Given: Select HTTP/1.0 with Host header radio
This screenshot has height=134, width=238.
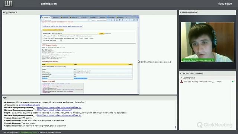Looking at the screenshot, I should (x=58, y=36).
